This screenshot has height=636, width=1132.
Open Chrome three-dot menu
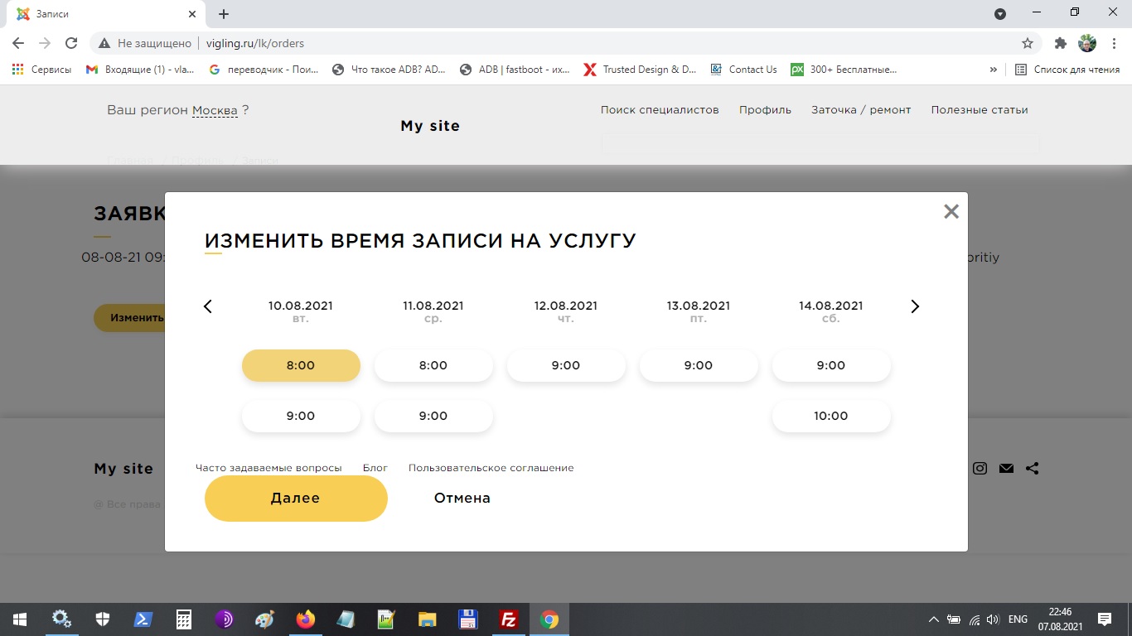[x=1114, y=43]
